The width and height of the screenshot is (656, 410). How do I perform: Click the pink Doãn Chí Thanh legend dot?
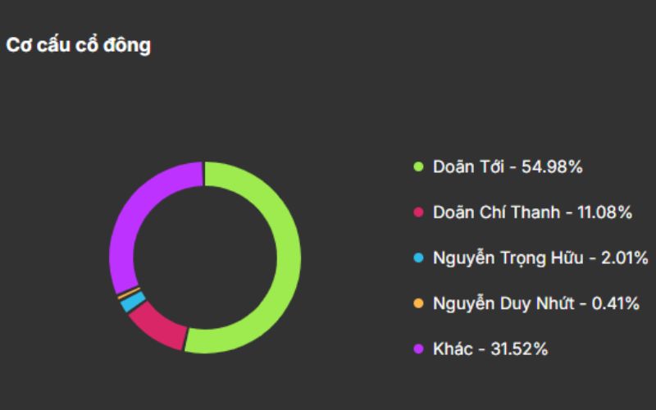(x=418, y=212)
